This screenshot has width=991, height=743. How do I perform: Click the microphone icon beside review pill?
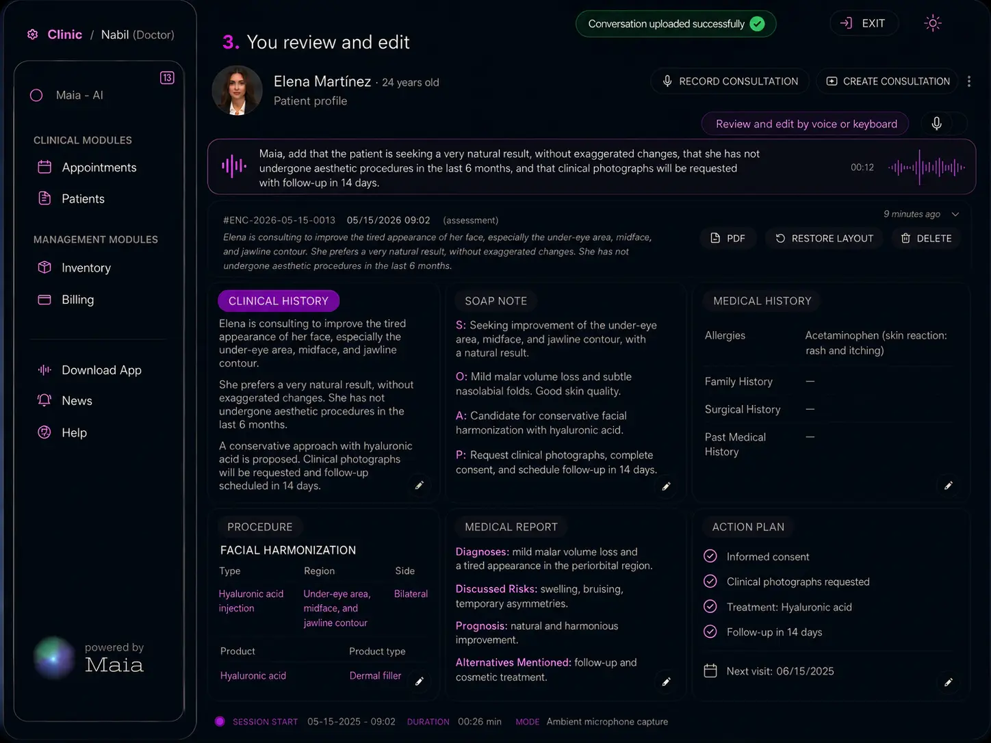point(936,124)
